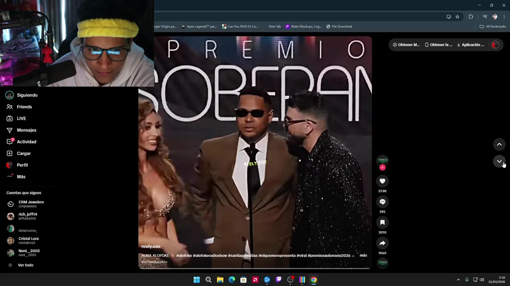Switch to Google Chrome in the taskbar
Screen dimensions: 510x286
coord(314,280)
